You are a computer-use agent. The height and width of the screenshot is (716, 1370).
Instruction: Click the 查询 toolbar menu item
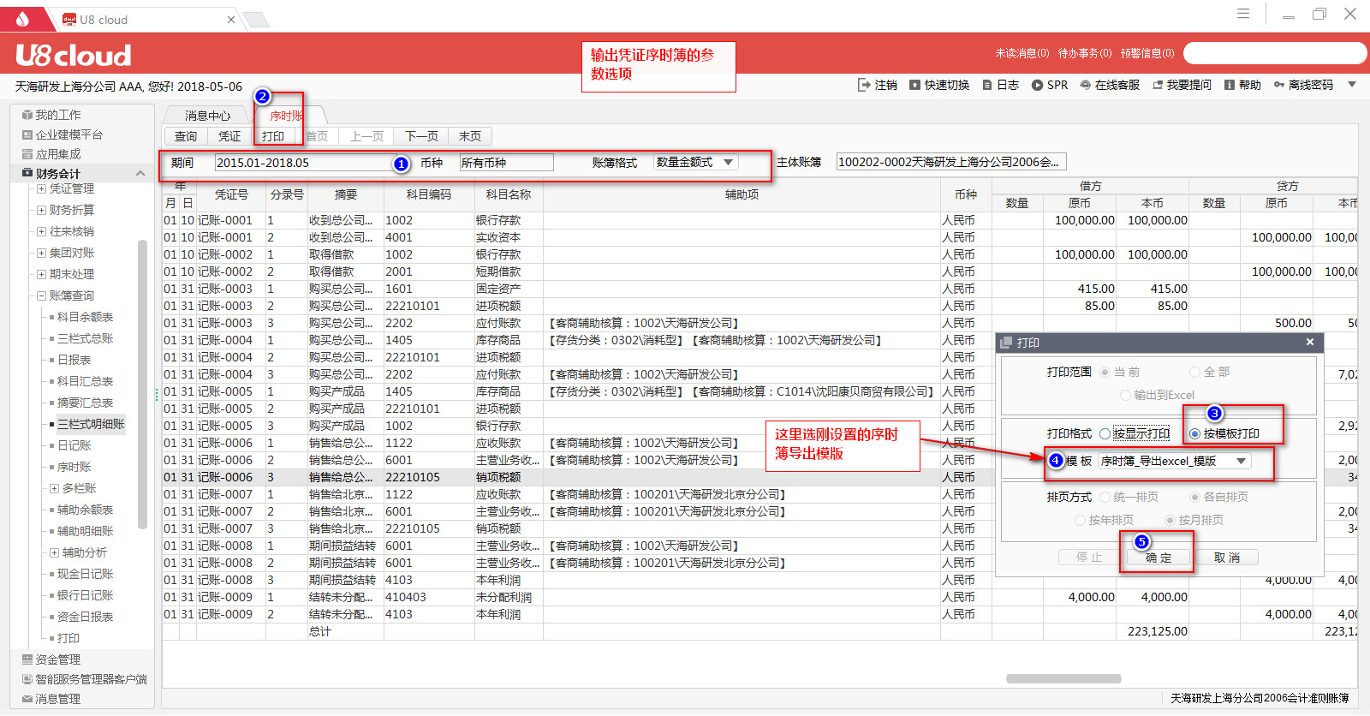pyautogui.click(x=186, y=136)
